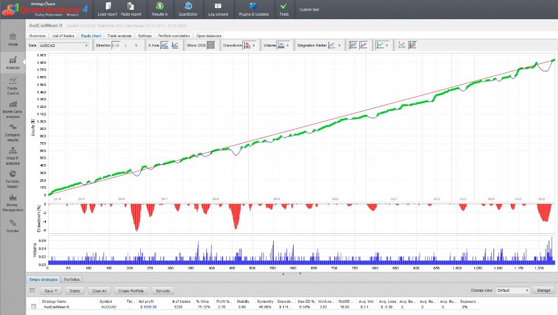Open Equity Control in the sidebar

(x=13, y=86)
